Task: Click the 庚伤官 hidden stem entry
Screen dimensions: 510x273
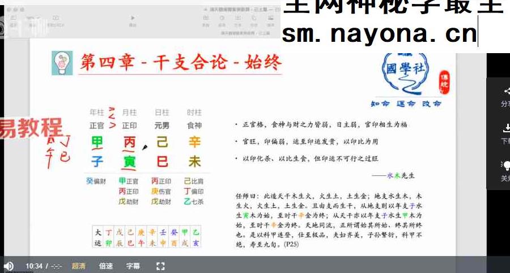Action: [x=161, y=192]
